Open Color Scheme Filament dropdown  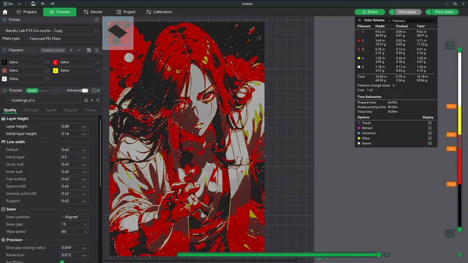tap(411, 20)
